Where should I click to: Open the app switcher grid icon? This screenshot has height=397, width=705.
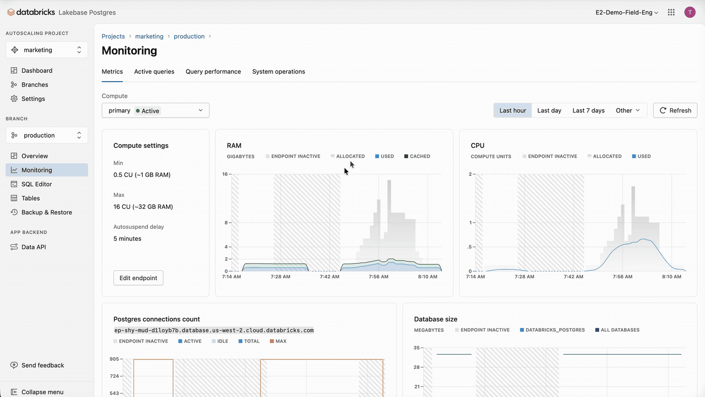click(671, 12)
